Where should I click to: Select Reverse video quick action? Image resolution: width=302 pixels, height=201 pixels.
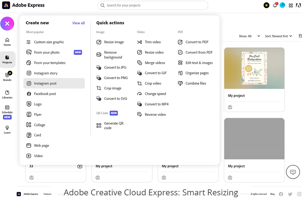click(x=151, y=114)
